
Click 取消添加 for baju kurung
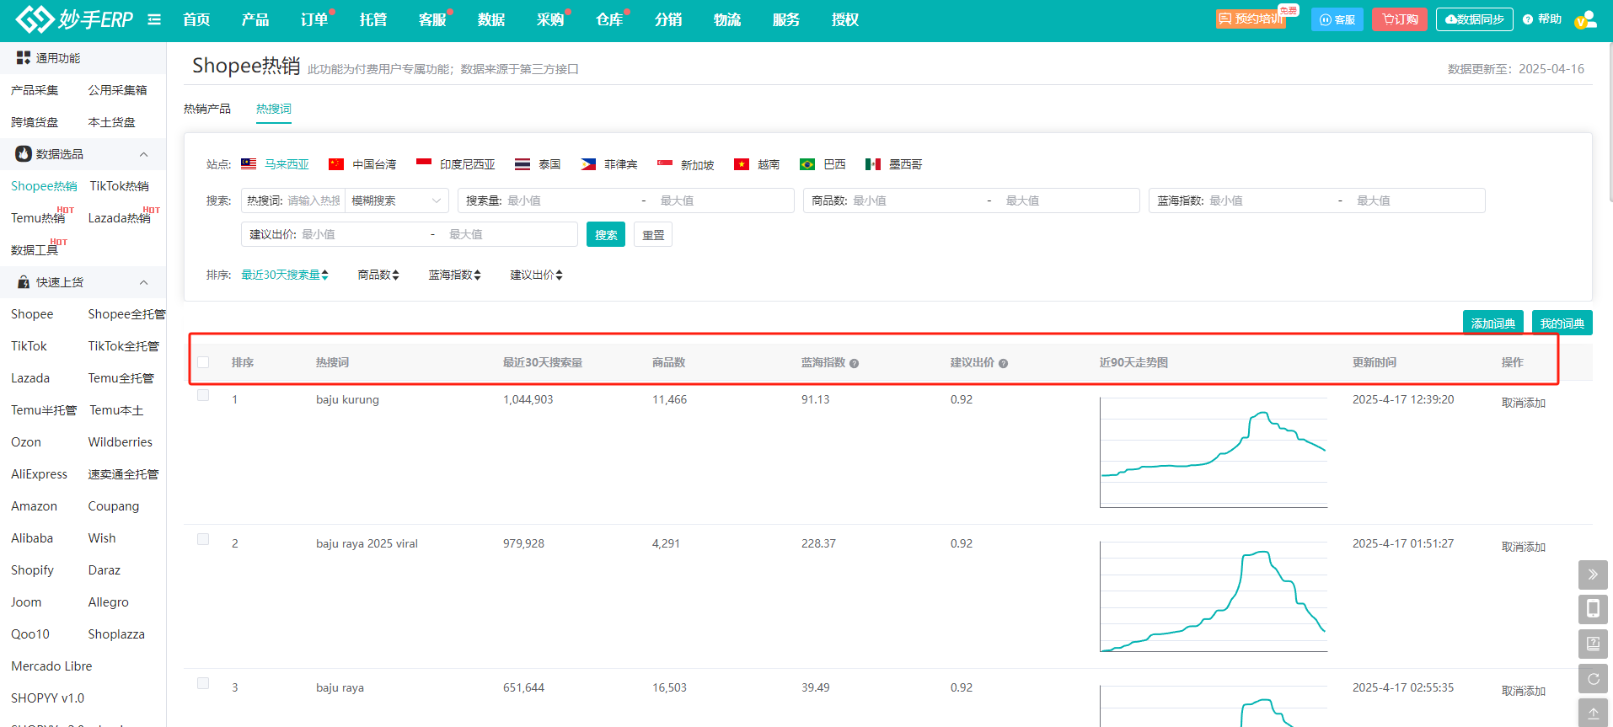1524,403
